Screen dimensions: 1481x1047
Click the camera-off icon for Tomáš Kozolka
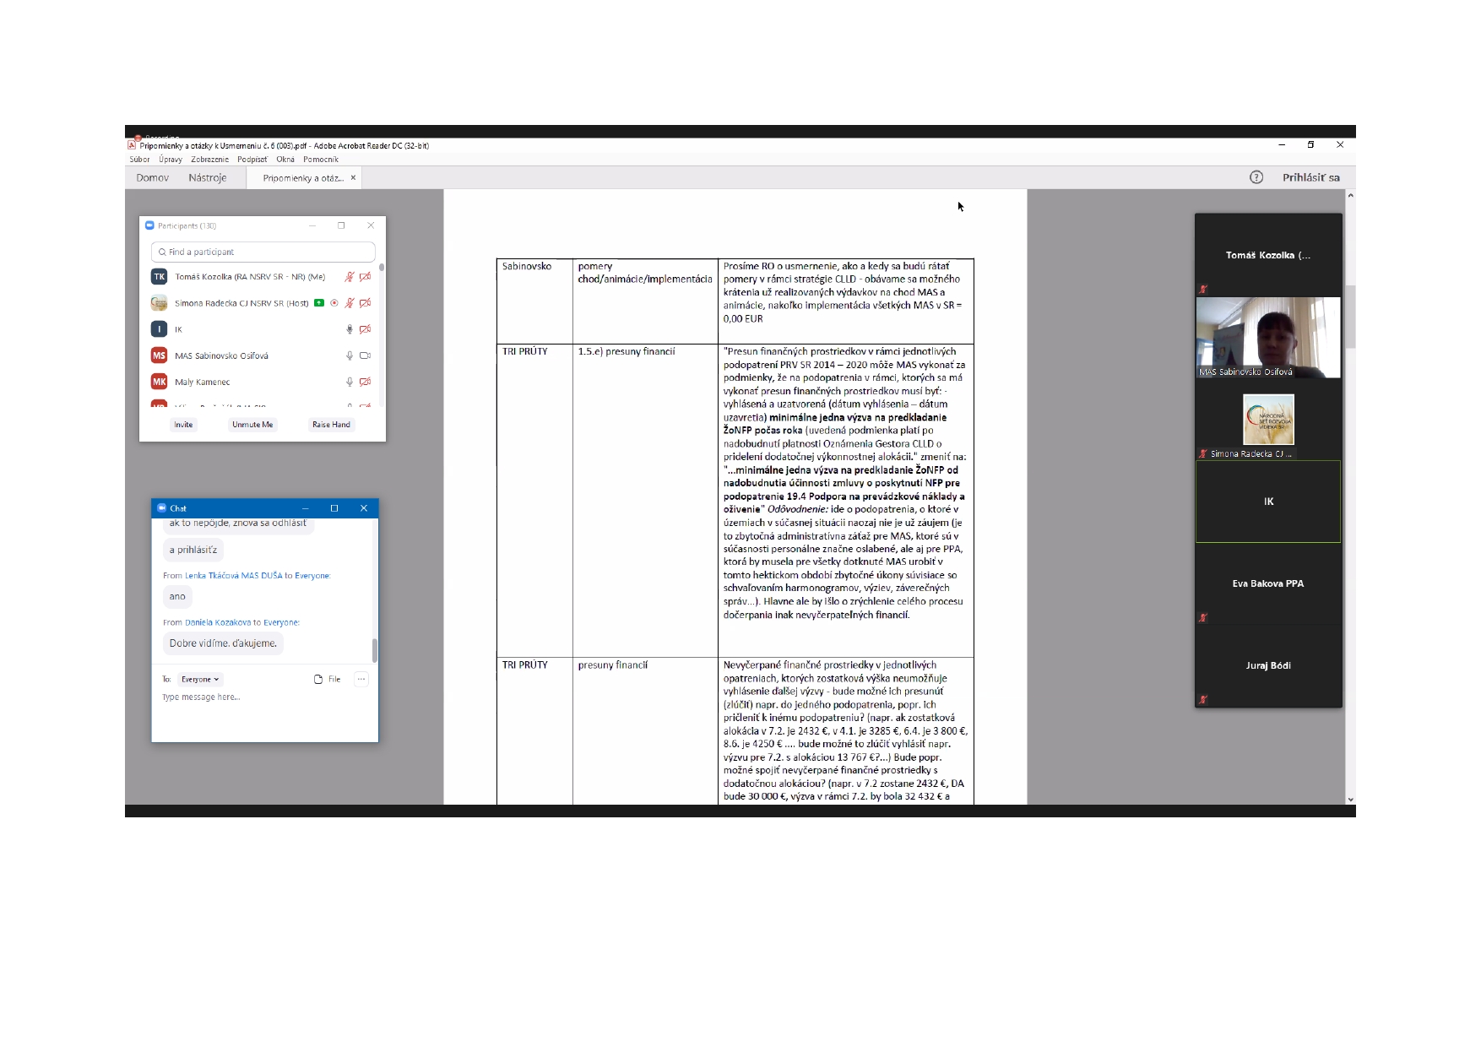point(365,277)
